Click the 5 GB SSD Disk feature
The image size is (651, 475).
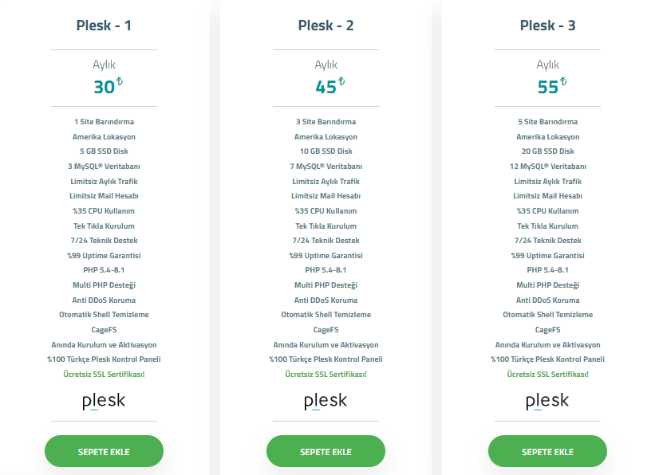point(104,151)
